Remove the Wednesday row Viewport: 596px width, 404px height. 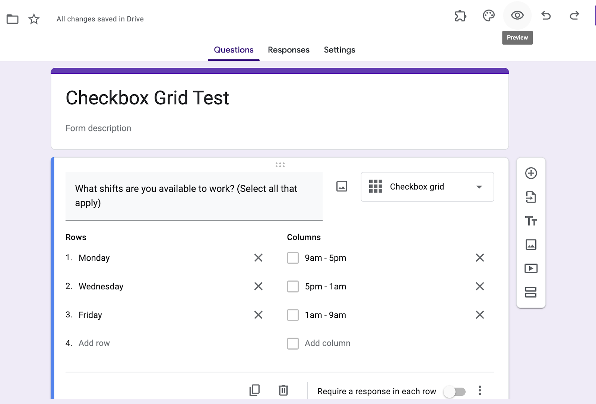[258, 286]
